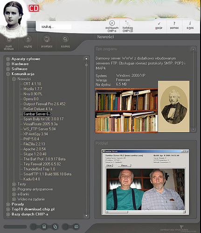This screenshot has height=233, width=201.
Task: Select Mozilla 1.7.7 in the tree
Action: (x=33, y=89)
